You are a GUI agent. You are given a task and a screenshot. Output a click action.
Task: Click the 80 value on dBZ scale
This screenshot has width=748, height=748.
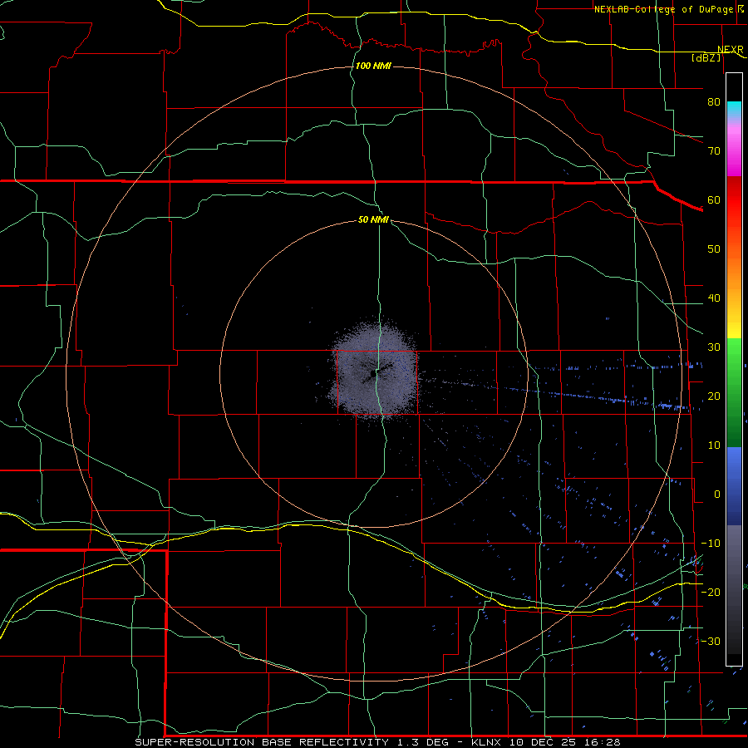point(714,101)
